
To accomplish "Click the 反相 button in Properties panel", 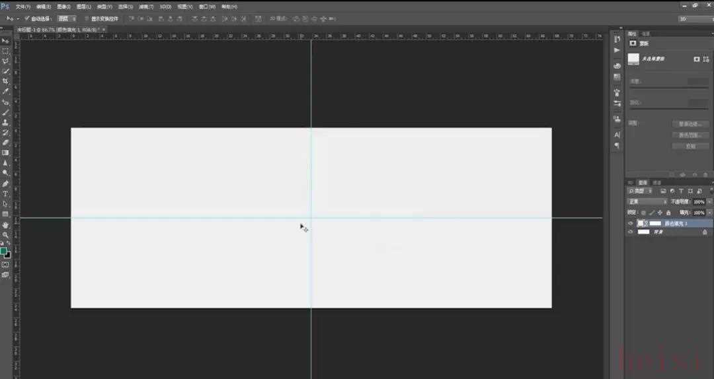I will click(690, 146).
